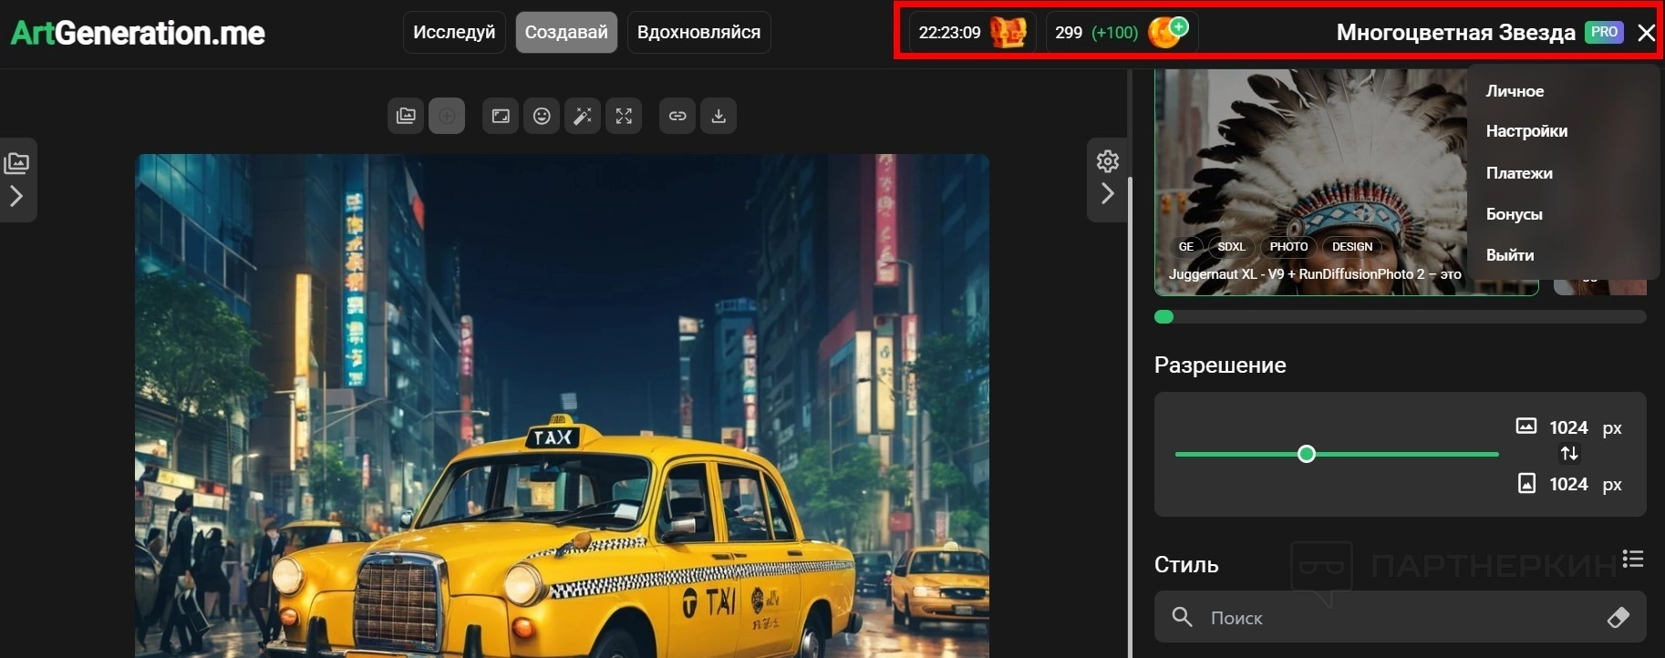Click the landscape width icon in Разрешение
This screenshot has width=1665, height=658.
1525,426
